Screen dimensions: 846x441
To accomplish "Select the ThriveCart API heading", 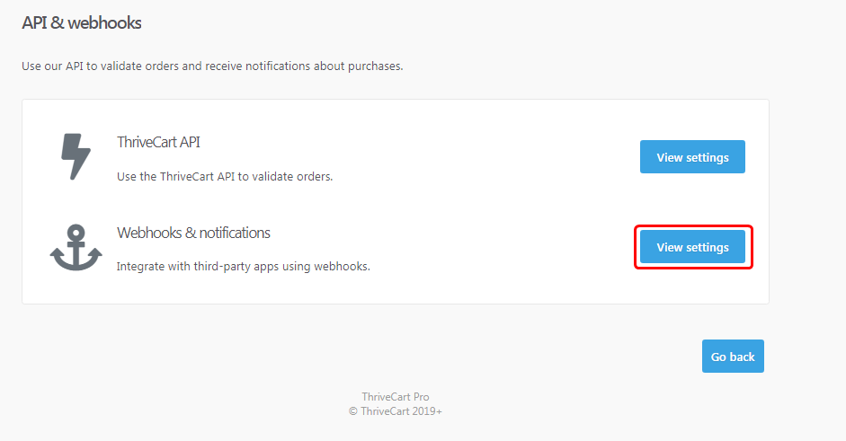I will (158, 142).
